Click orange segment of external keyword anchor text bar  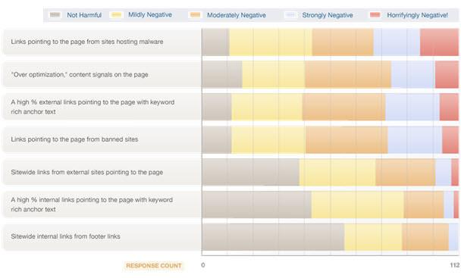343,107
